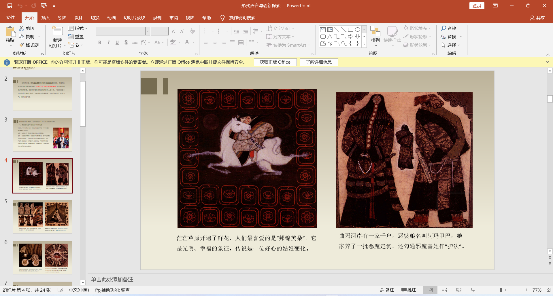Image resolution: width=553 pixels, height=296 pixels.
Task: Toggle align left paragraph
Action: click(206, 42)
